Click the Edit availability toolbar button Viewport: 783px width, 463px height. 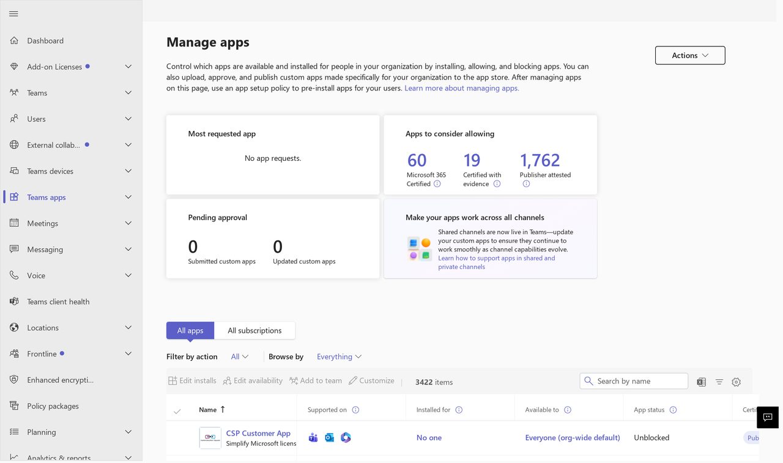coord(253,380)
